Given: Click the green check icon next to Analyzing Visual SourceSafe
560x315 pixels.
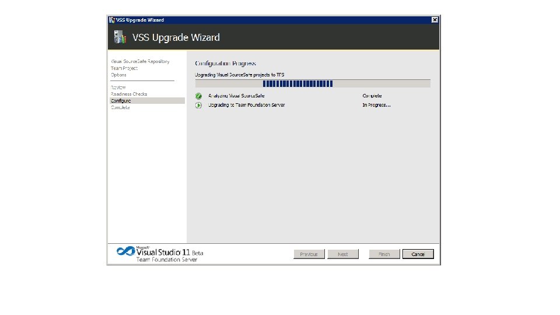Looking at the screenshot, I should click(x=198, y=96).
